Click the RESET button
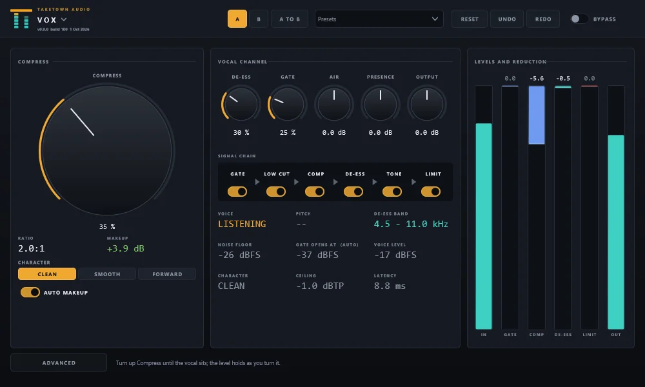Screen dimensions: 645x387 tap(470, 19)
